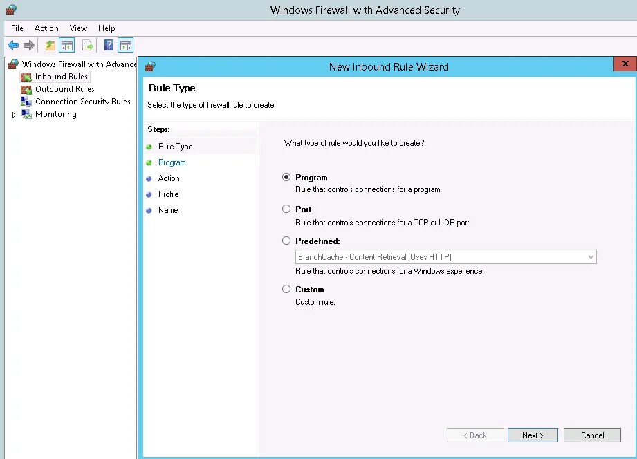Screen dimensions: 637x459
Task: Click the Up one level folder icon
Action: point(50,46)
